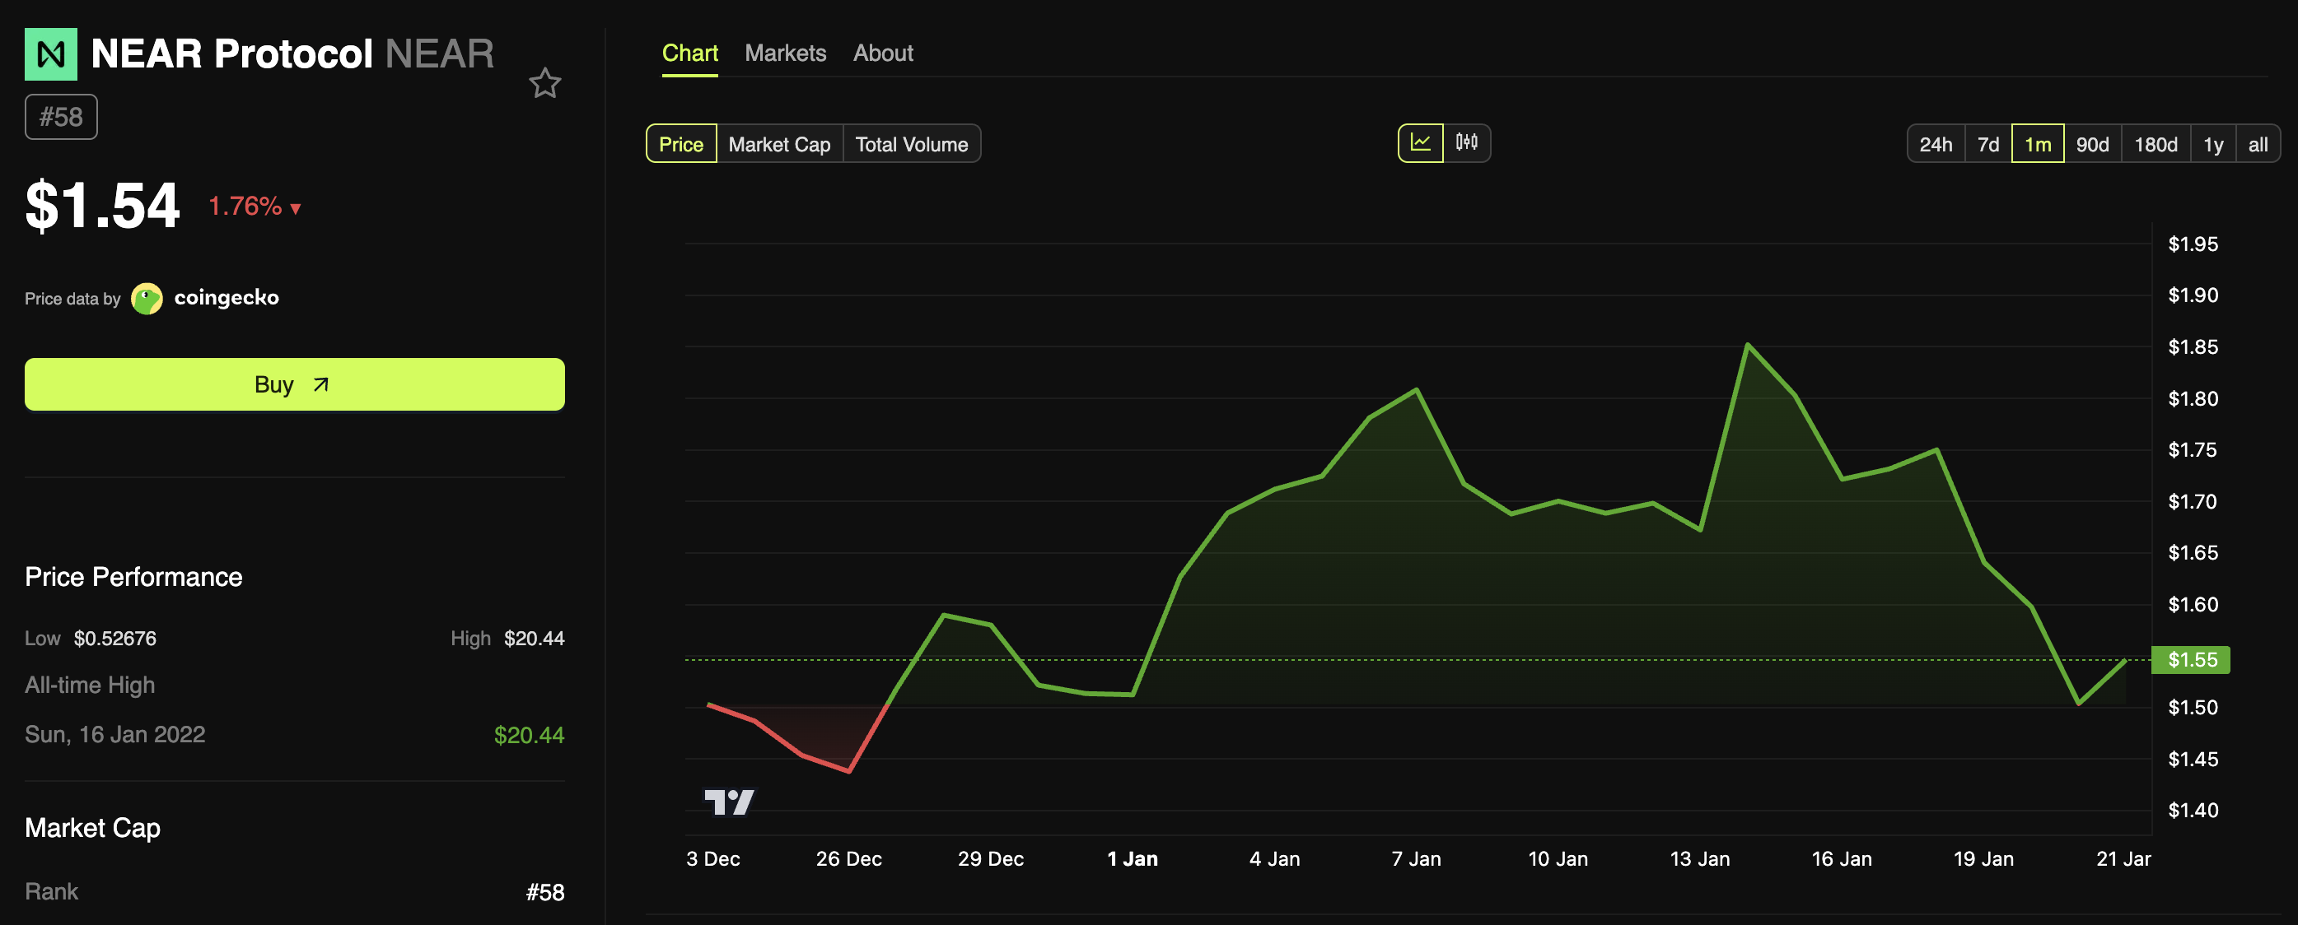Click the #58 rank badge
This screenshot has width=2298, height=925.
pos(61,116)
